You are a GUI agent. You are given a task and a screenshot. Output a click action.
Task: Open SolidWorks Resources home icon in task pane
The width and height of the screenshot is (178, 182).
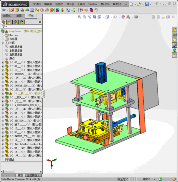click(x=175, y=30)
